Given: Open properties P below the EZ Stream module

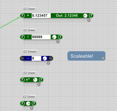Looking at the screenshot, I should [x=48, y=63].
